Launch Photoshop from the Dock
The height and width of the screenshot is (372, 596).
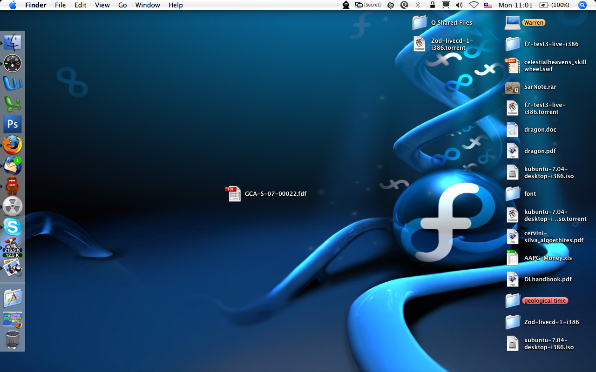pos(13,125)
